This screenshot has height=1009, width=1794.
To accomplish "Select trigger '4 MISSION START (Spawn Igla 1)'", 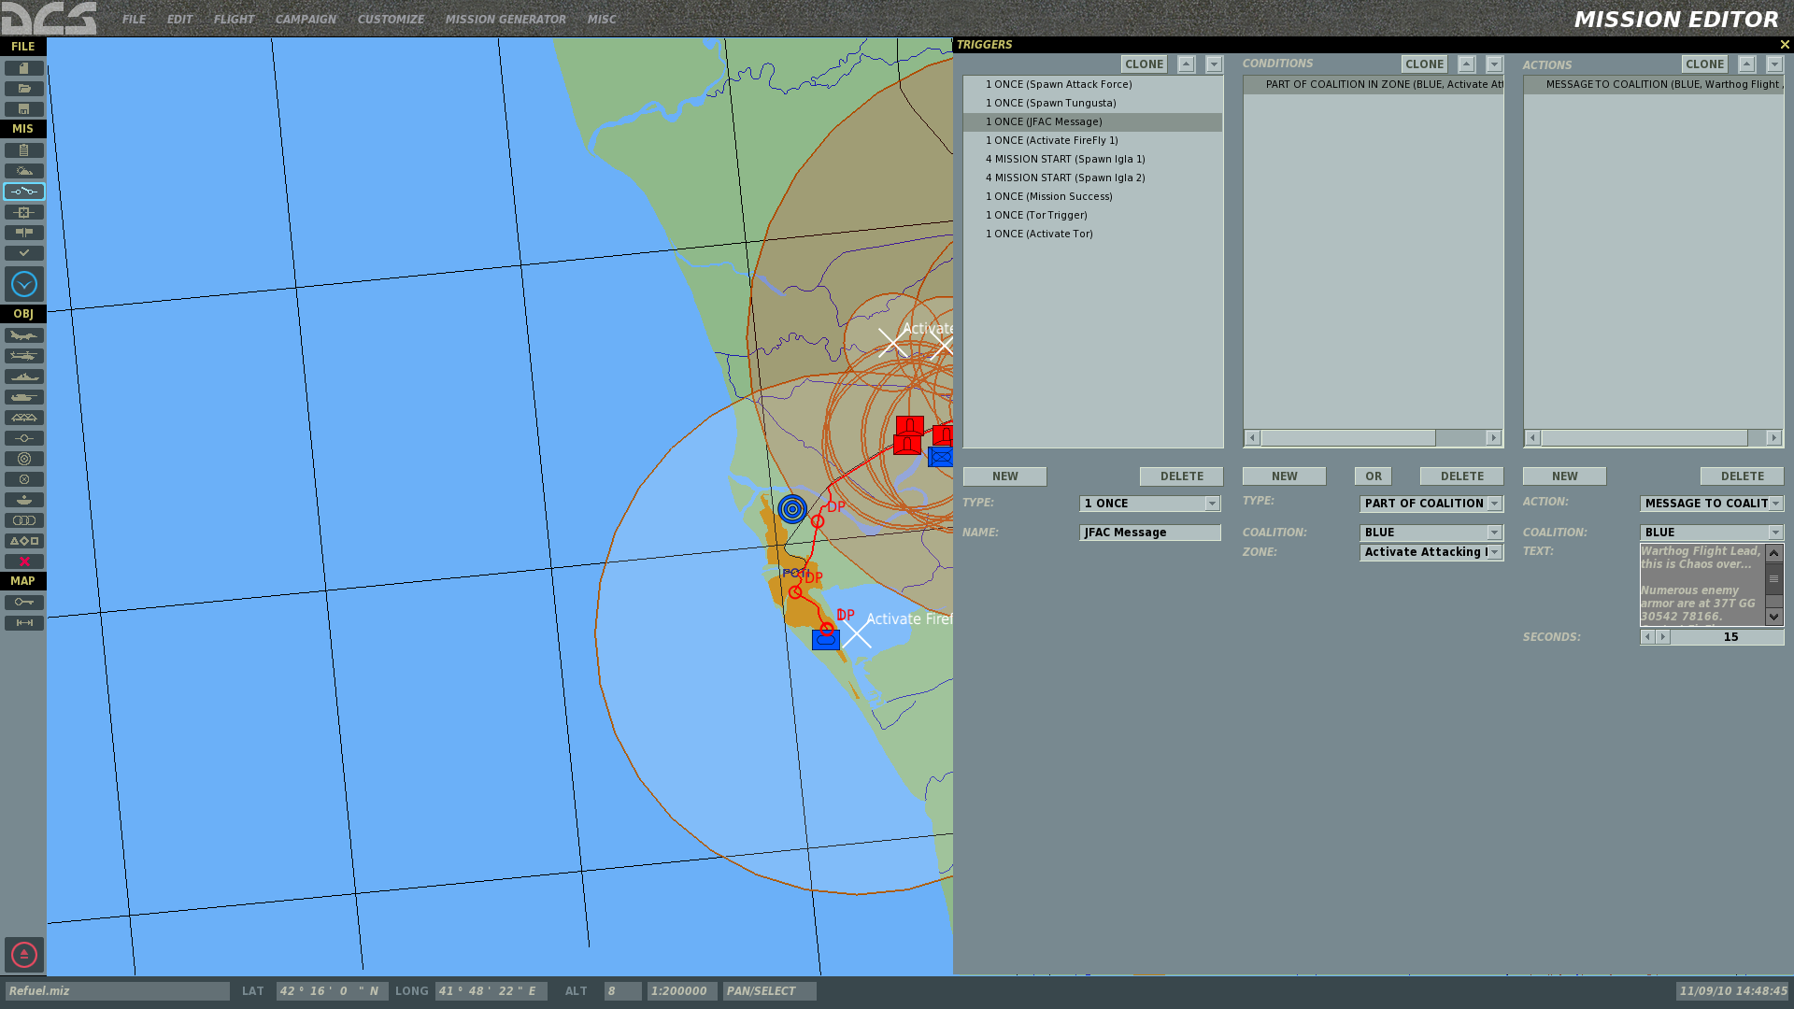I will tap(1092, 159).
